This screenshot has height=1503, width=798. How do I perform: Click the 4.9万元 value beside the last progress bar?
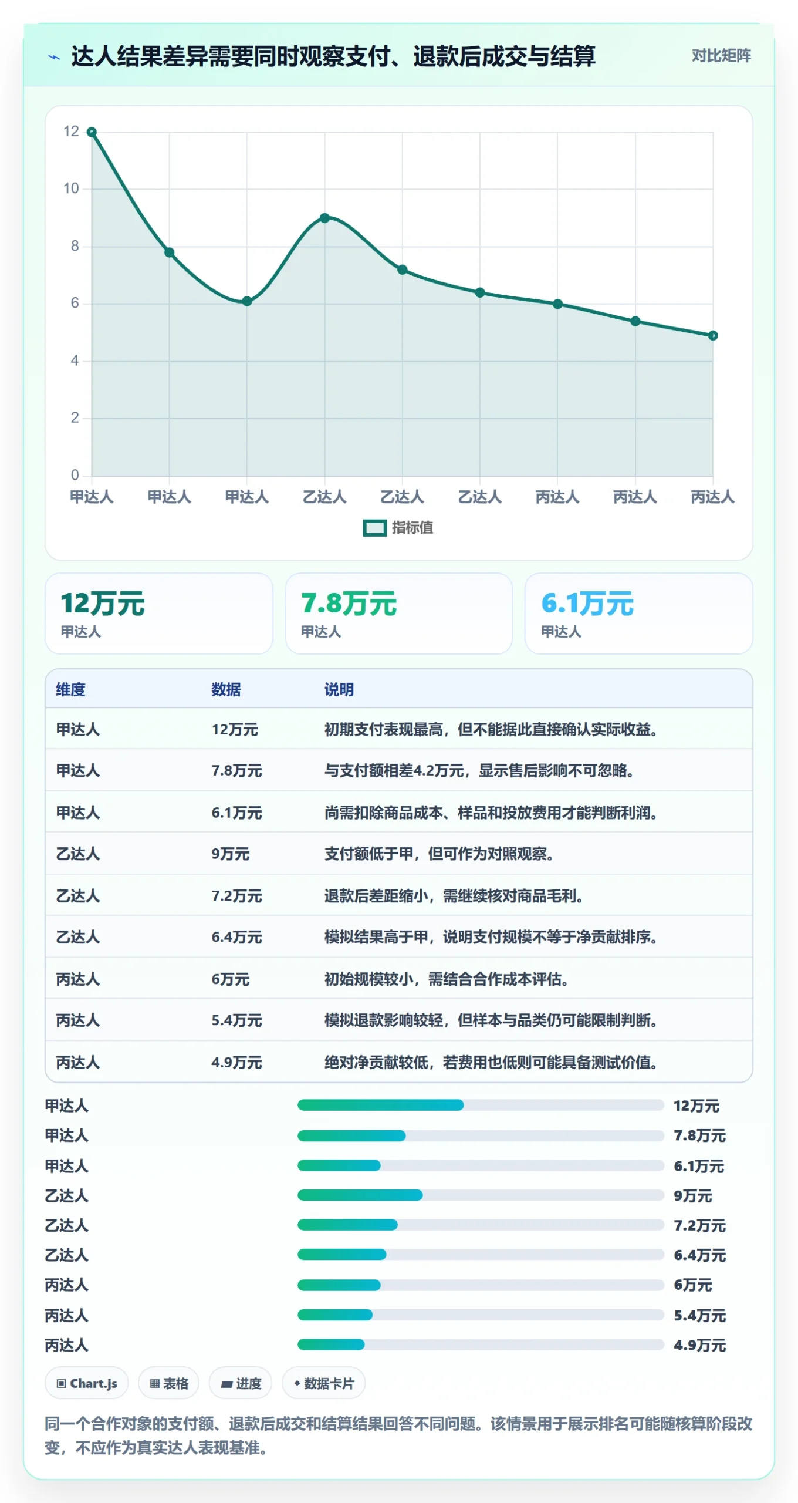(699, 1345)
